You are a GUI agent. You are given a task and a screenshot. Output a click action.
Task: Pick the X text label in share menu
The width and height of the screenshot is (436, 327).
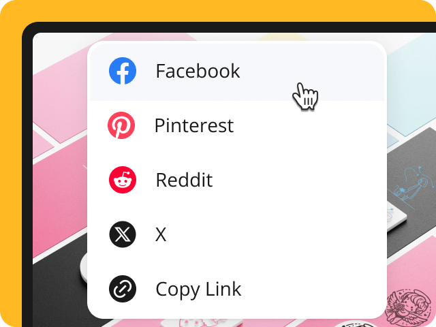point(161,234)
